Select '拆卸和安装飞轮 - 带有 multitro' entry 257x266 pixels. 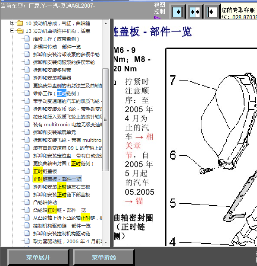[67, 140]
